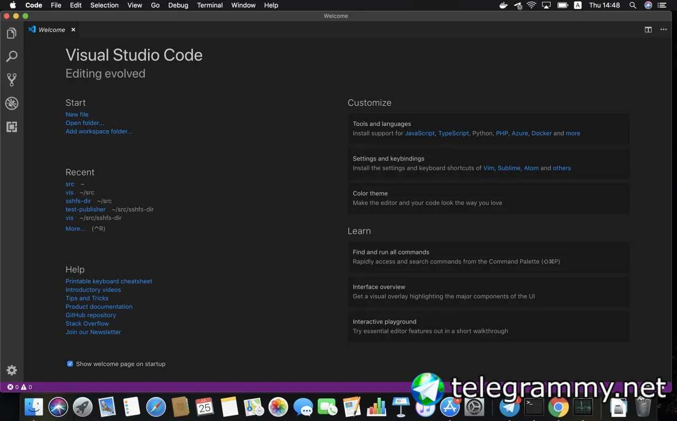677x421 pixels.
Task: Launch Google Chrome from the Dock
Action: click(559, 407)
